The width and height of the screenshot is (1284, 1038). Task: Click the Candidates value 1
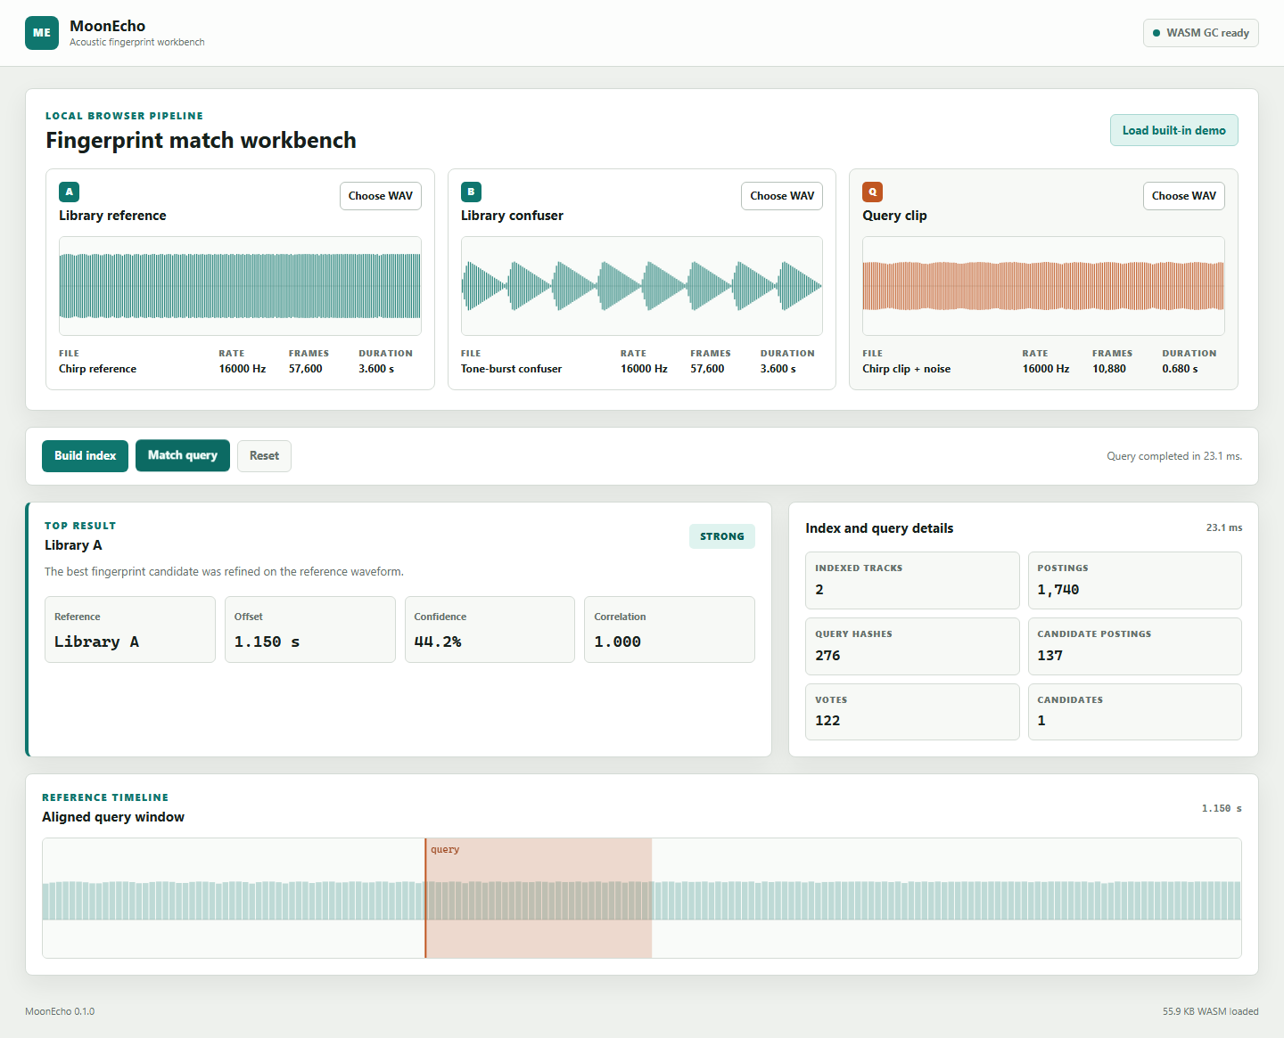click(x=1041, y=721)
